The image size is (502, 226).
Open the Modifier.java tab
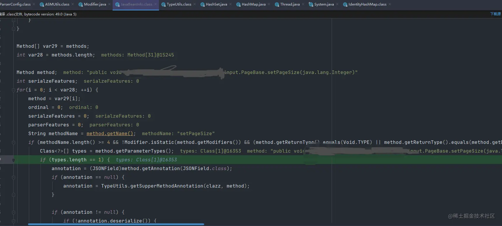95,4
